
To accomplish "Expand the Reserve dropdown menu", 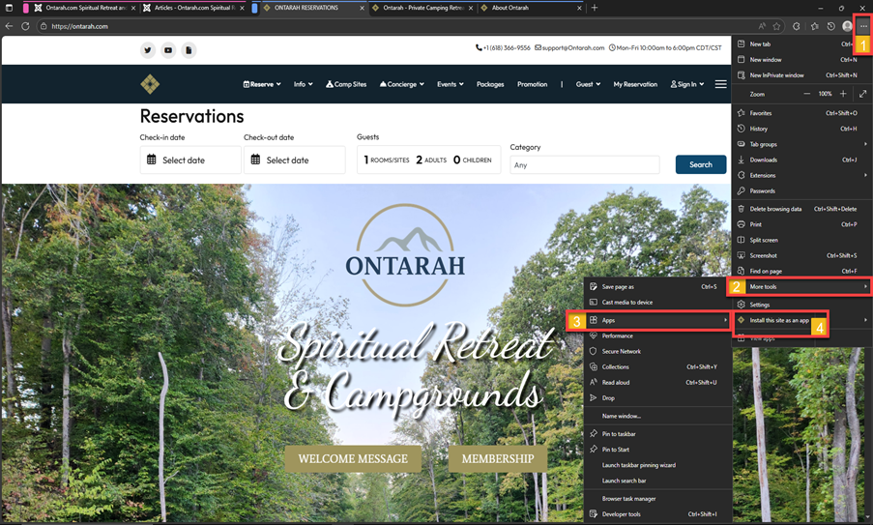I will tap(262, 84).
